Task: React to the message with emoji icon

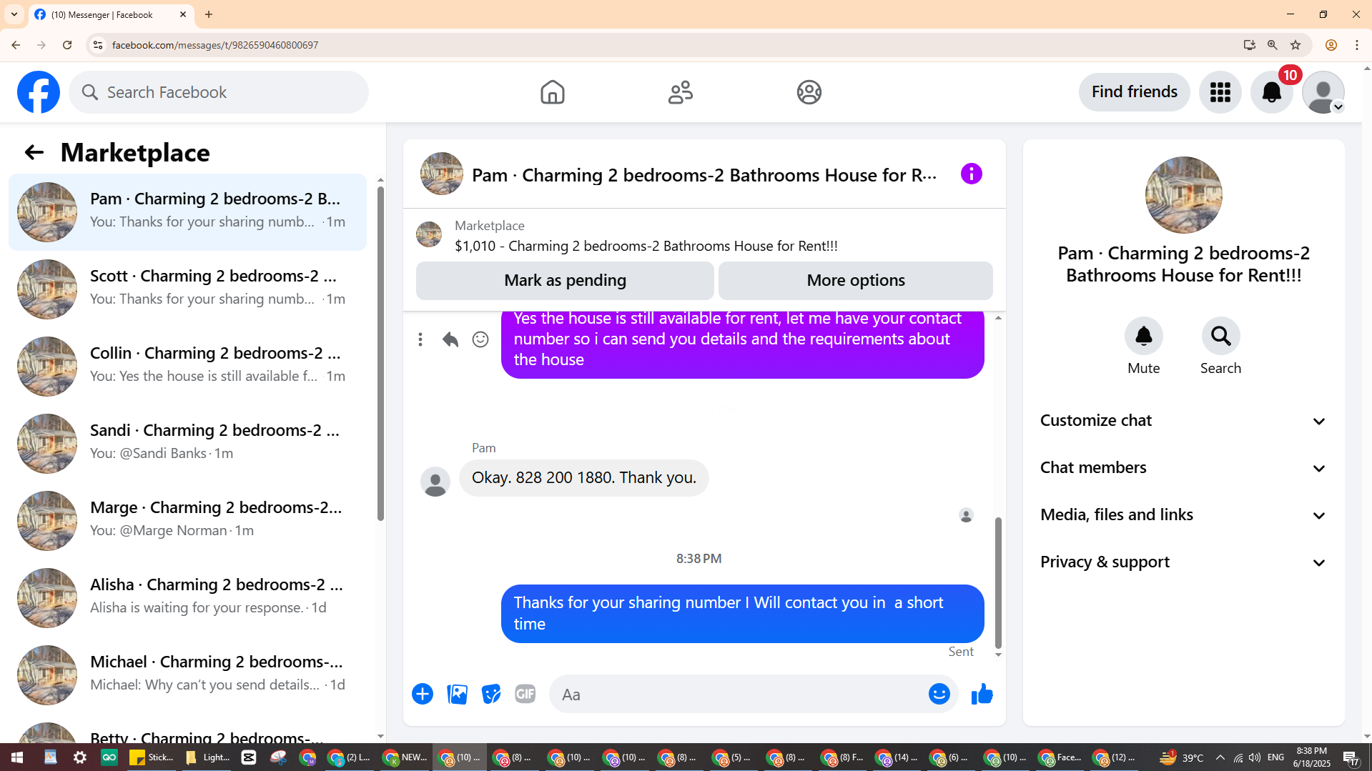Action: tap(480, 339)
